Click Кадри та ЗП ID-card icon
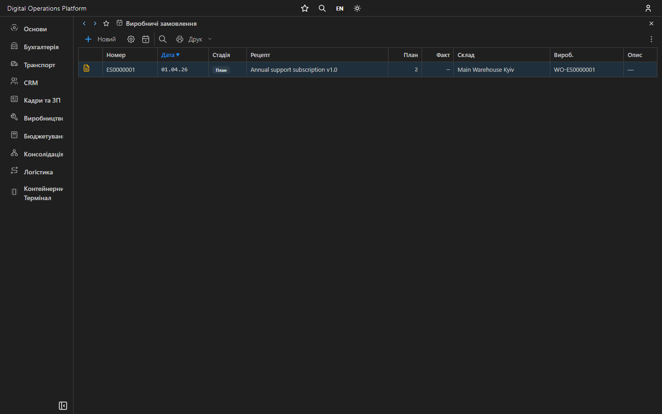The height and width of the screenshot is (414, 662). pyautogui.click(x=14, y=99)
